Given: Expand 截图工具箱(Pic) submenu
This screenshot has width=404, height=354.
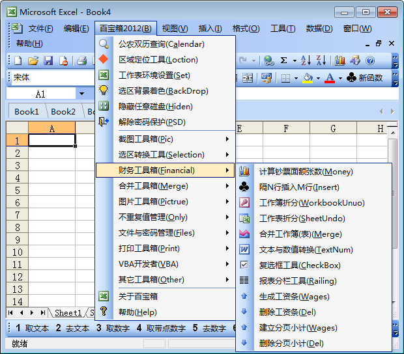Looking at the screenshot, I should [165, 139].
